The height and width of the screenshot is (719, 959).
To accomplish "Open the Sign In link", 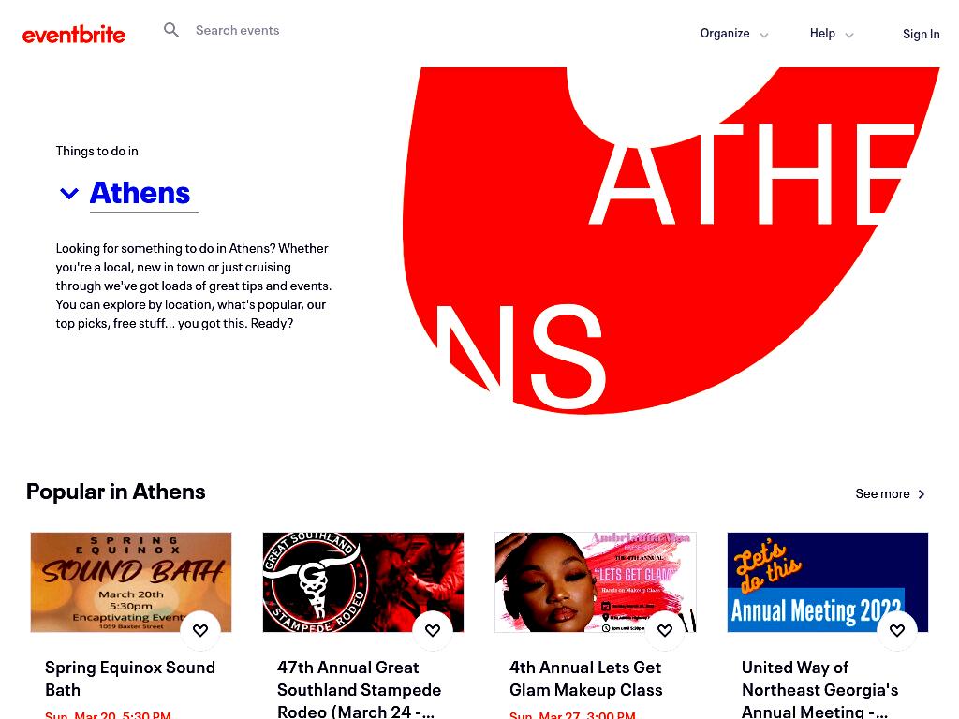I will point(922,35).
